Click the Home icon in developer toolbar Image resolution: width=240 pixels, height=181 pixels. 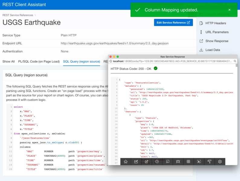click(x=126, y=162)
